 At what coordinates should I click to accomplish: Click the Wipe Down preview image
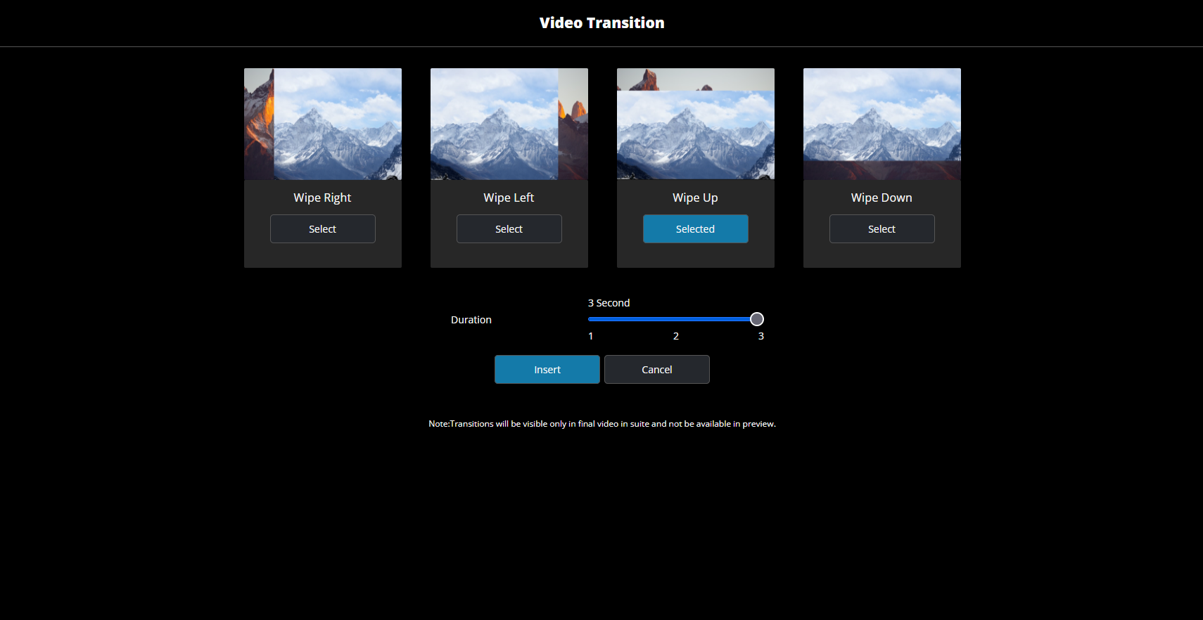pos(881,124)
